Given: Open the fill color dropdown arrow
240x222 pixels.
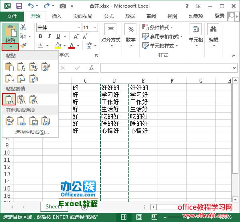Looking at the screenshot, I should 64,46.
